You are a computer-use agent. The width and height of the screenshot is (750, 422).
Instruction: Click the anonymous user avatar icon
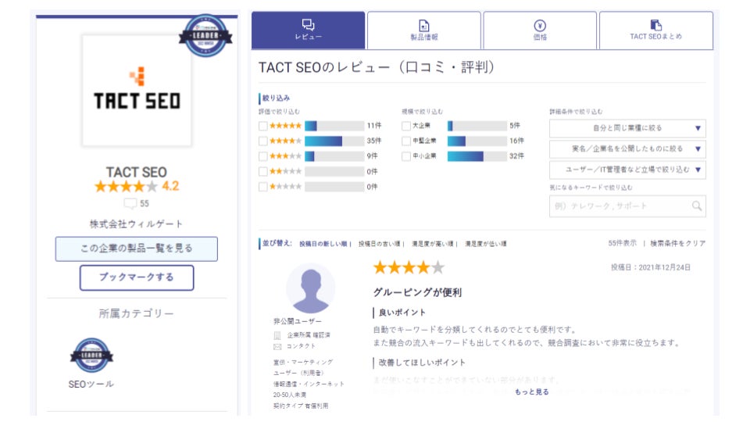click(310, 288)
